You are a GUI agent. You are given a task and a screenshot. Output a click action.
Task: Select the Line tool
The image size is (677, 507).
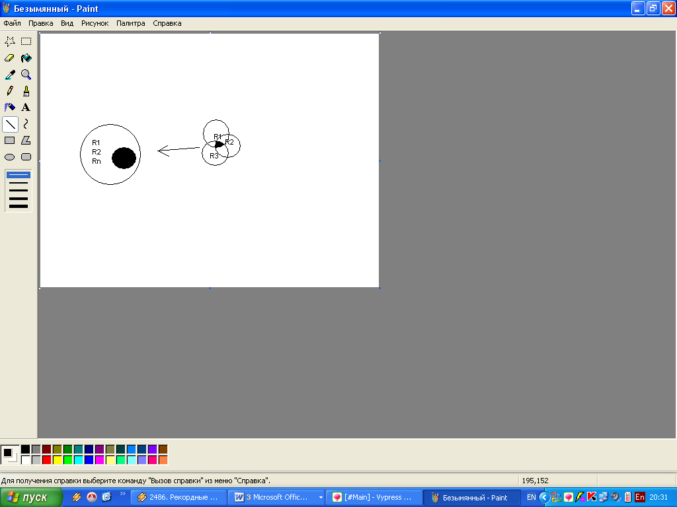pos(10,124)
